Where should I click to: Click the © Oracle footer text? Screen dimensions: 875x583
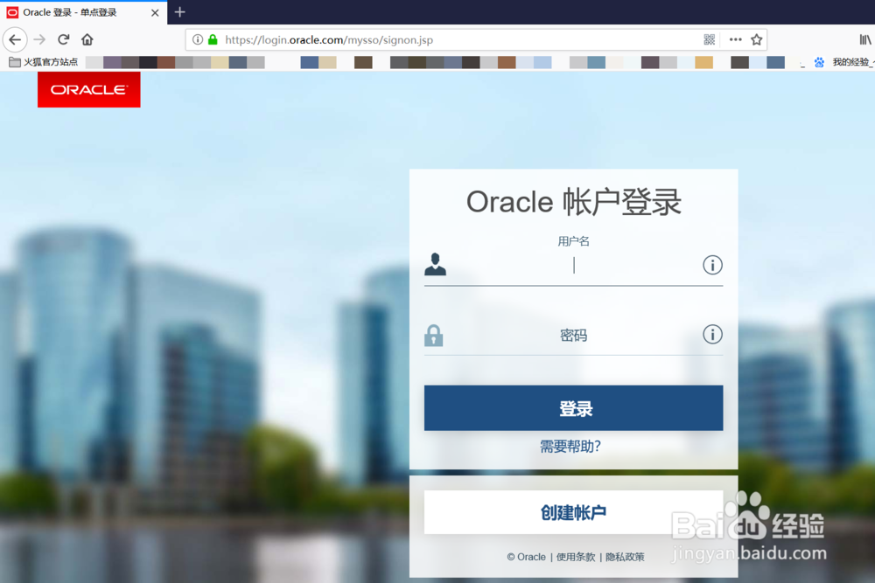(x=526, y=557)
